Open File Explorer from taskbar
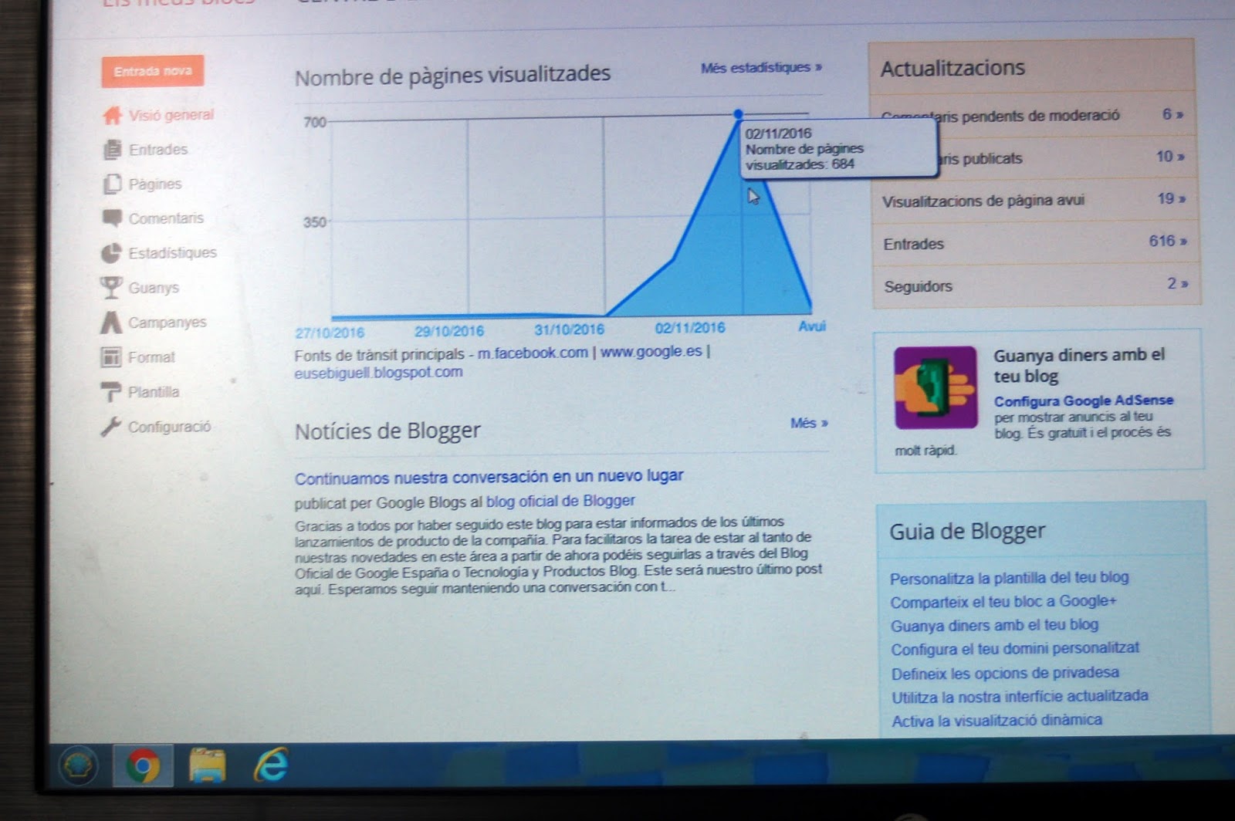Viewport: 1235px width, 821px height. tap(208, 766)
